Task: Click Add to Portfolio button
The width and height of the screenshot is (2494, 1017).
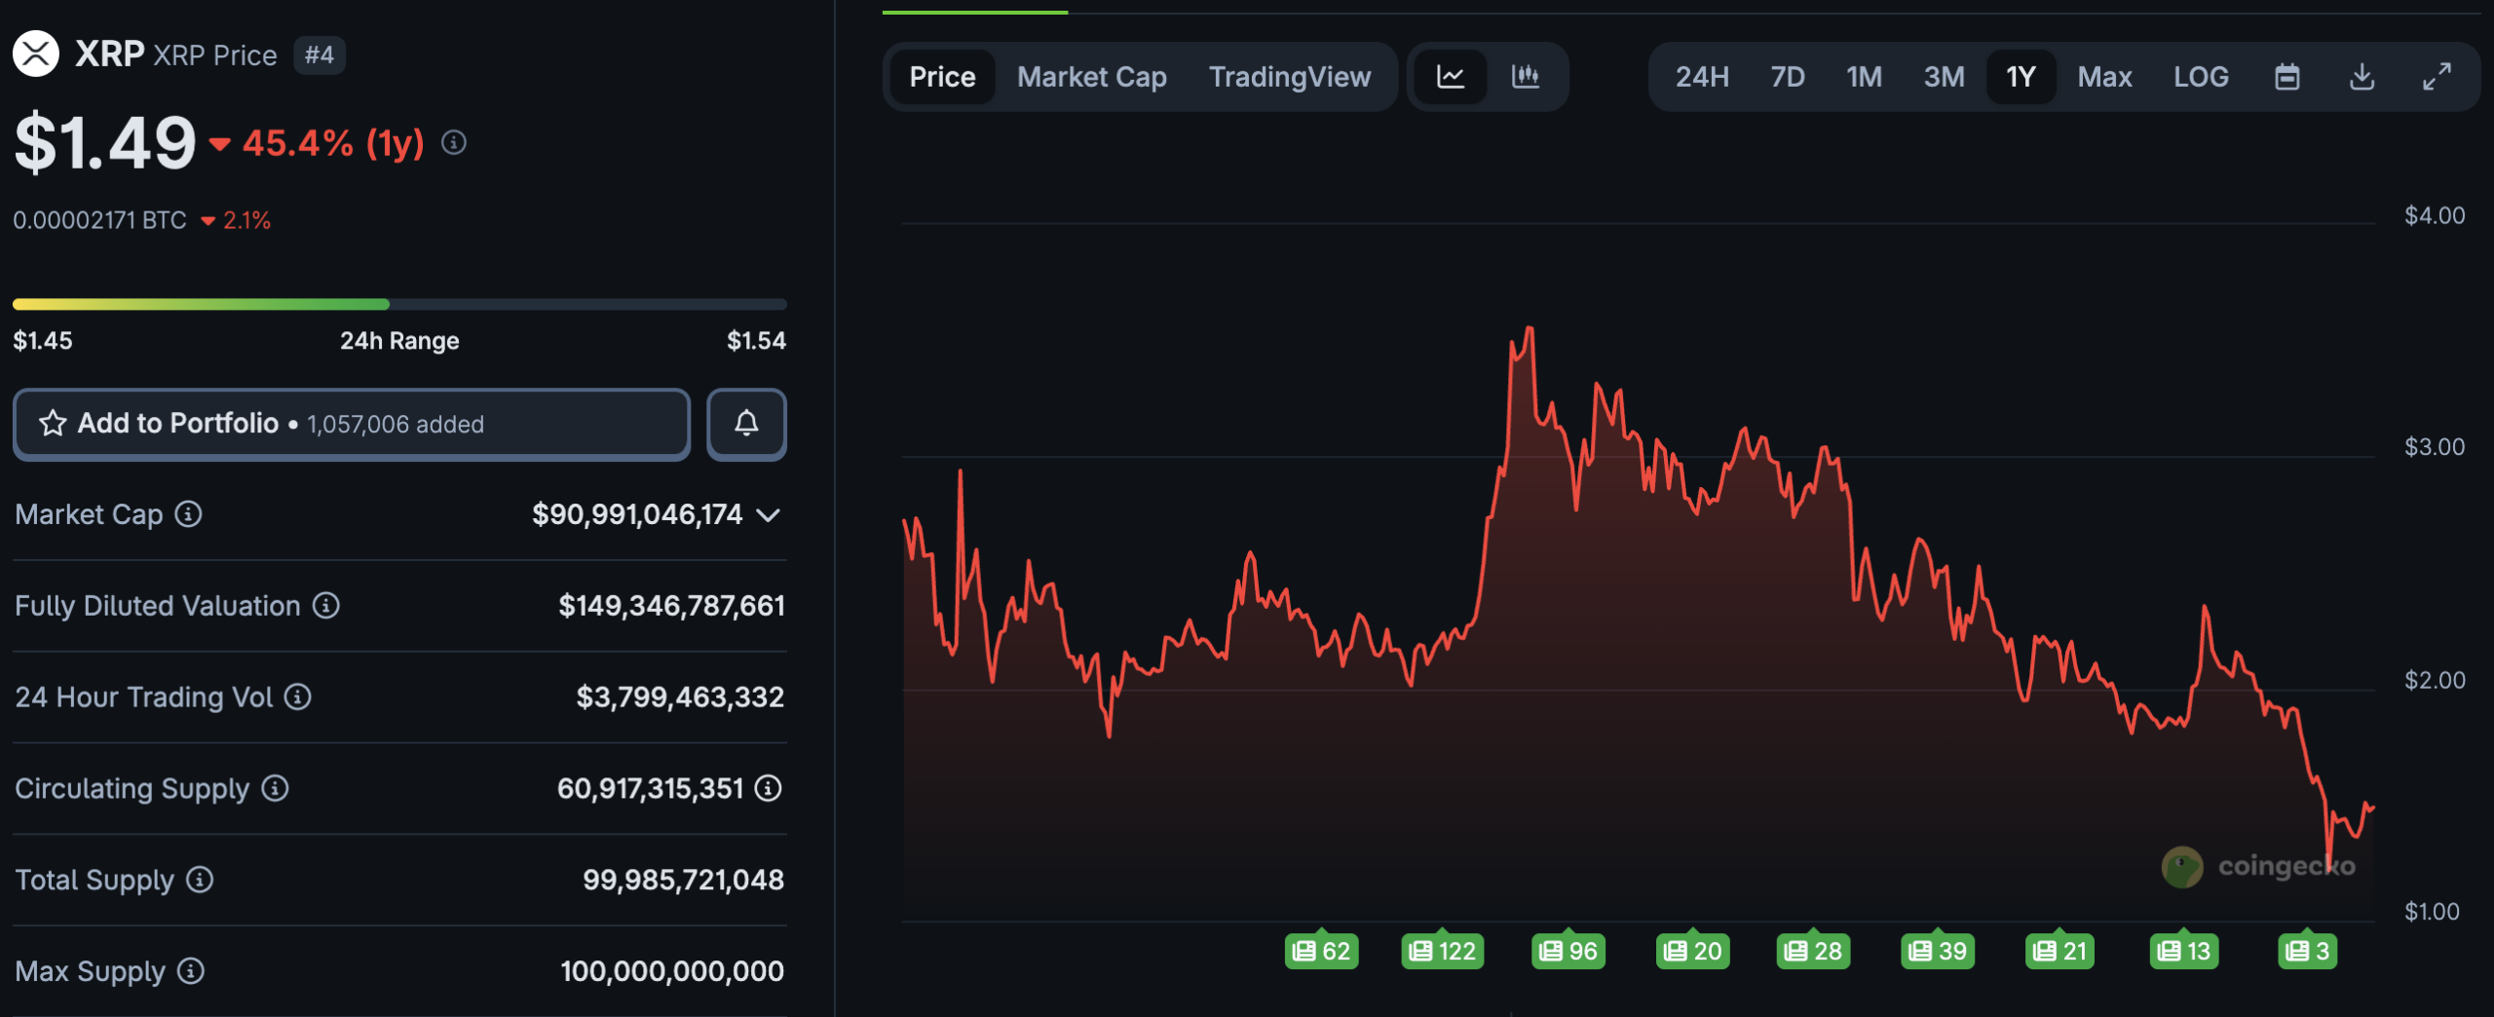Action: click(352, 424)
